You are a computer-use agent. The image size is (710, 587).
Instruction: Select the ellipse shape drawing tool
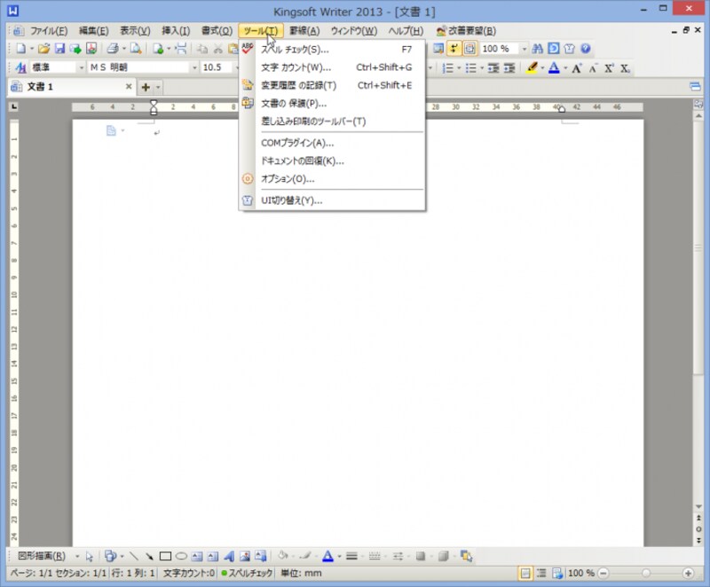pos(181,557)
